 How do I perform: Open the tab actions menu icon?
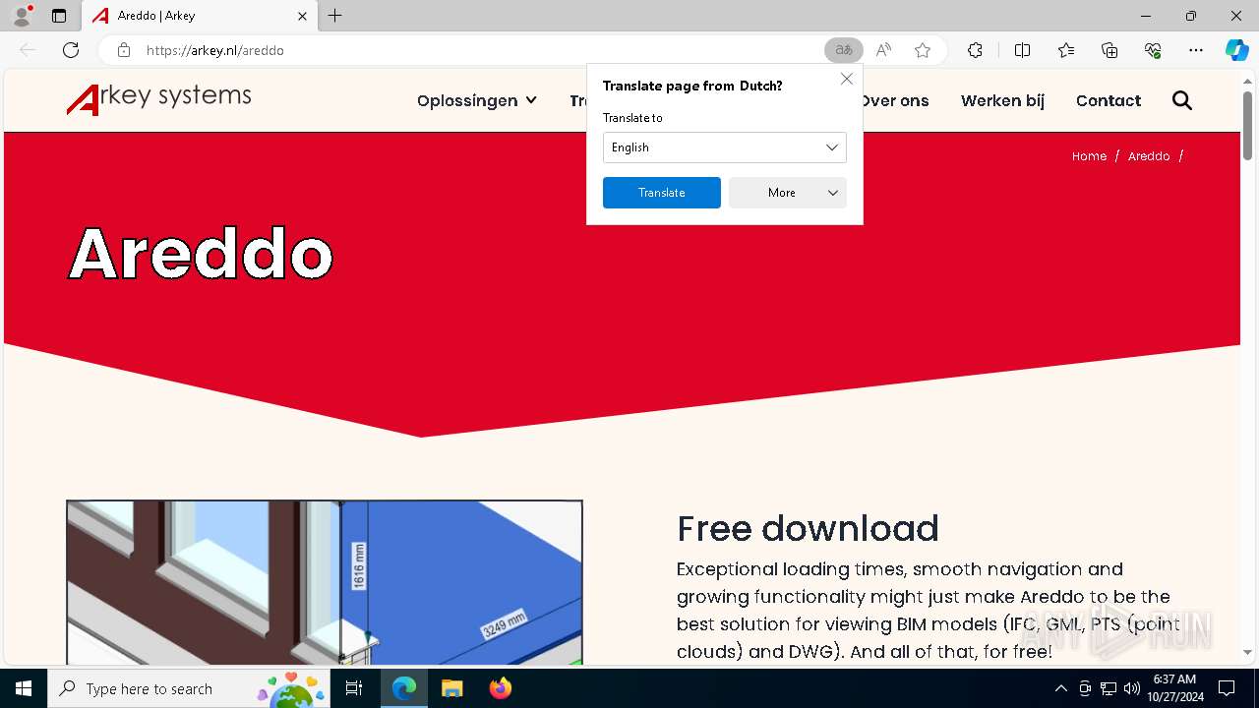coord(59,16)
